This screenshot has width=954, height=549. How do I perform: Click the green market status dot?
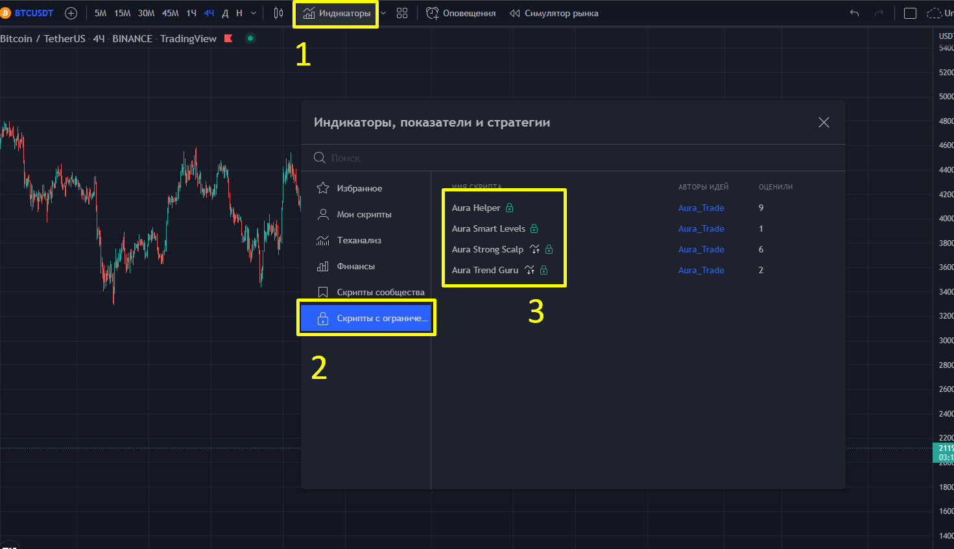tap(250, 38)
